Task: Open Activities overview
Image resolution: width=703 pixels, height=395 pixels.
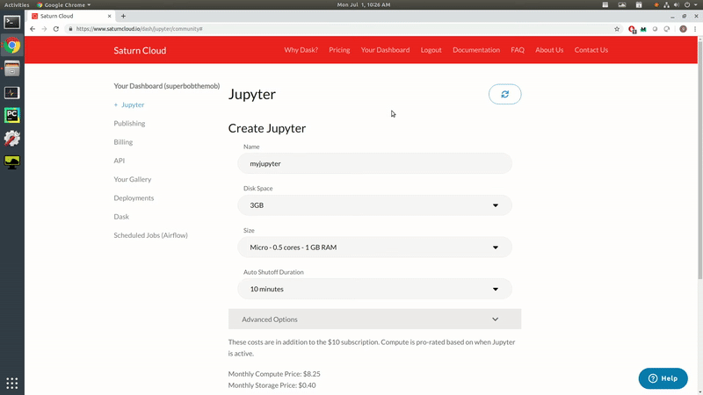Action: (x=17, y=4)
